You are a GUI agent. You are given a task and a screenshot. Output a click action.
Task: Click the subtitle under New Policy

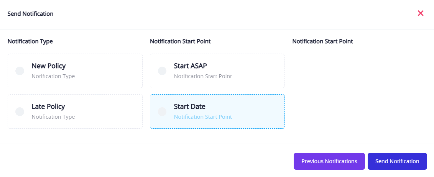(x=53, y=76)
